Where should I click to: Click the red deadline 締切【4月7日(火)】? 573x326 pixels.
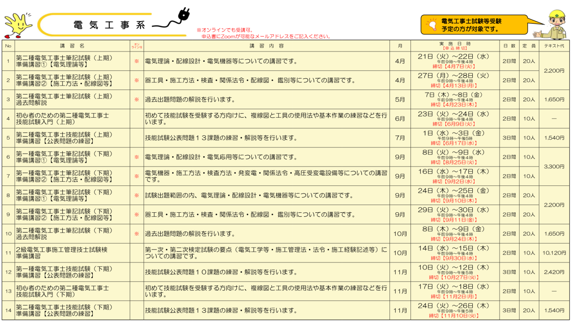[x=454, y=66]
